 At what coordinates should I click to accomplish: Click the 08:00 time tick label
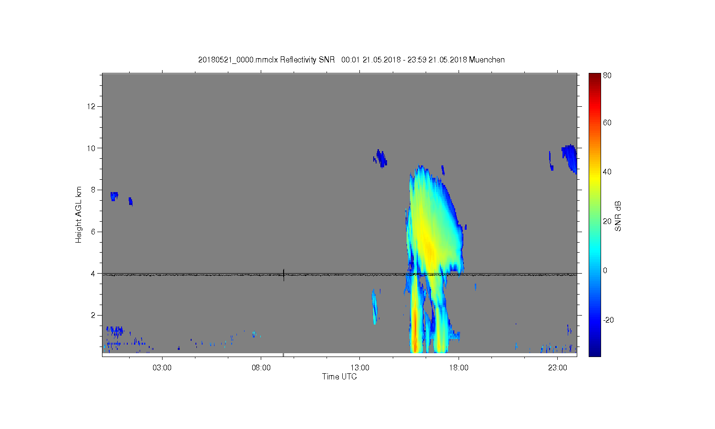tap(261, 368)
